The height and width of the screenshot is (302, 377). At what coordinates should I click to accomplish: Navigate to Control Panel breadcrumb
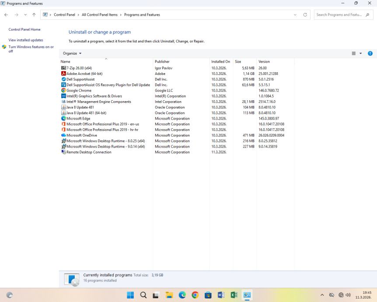pos(64,15)
